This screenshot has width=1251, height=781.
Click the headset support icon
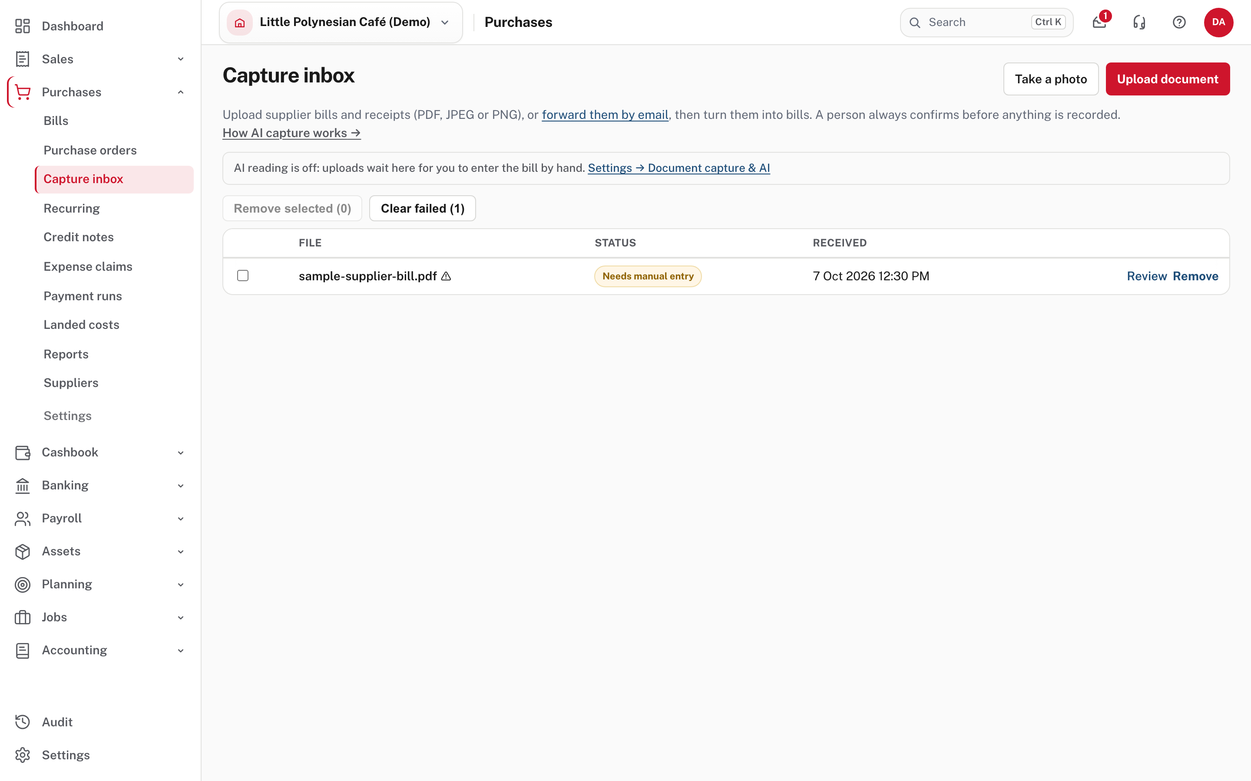[x=1139, y=22]
